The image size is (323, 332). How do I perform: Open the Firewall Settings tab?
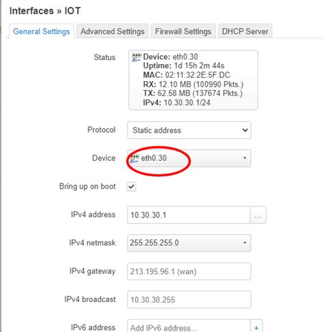coord(183,31)
